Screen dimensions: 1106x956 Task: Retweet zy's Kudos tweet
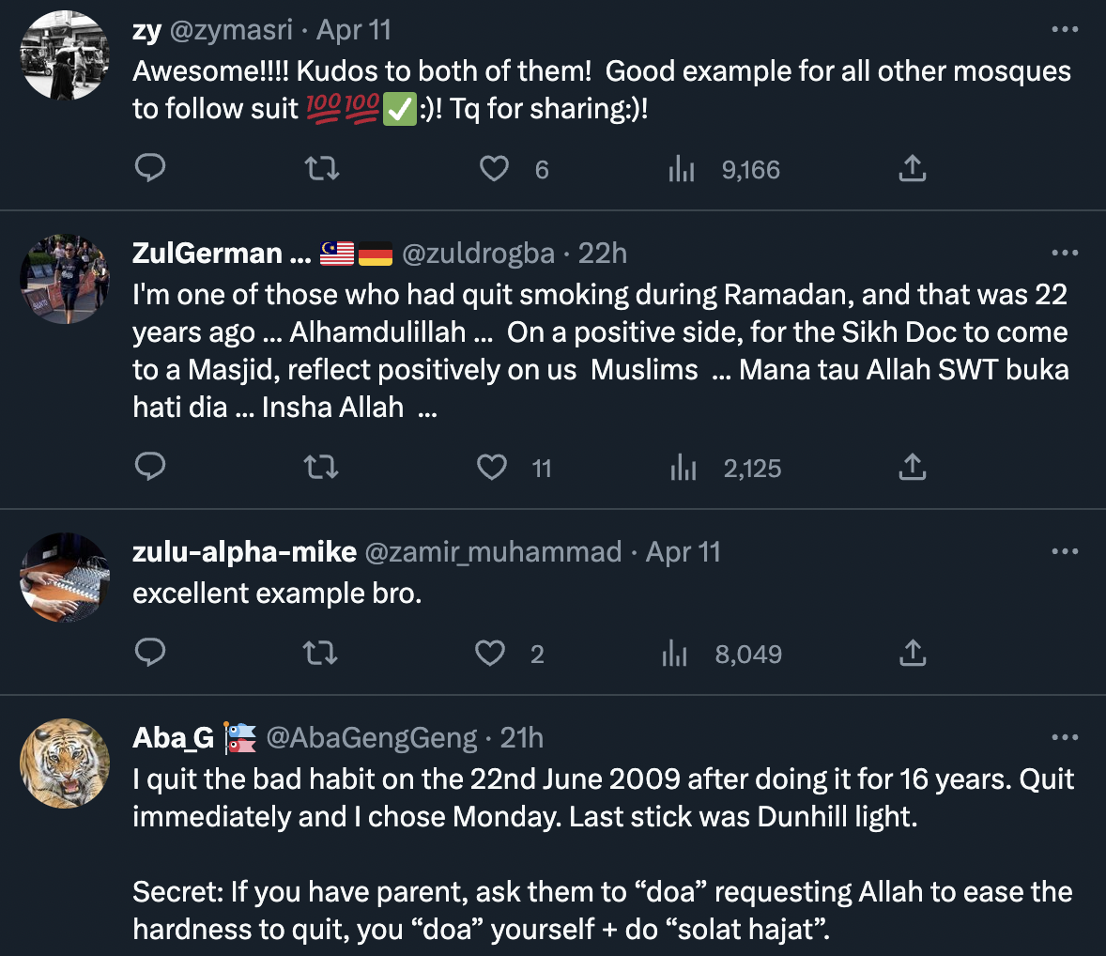322,169
